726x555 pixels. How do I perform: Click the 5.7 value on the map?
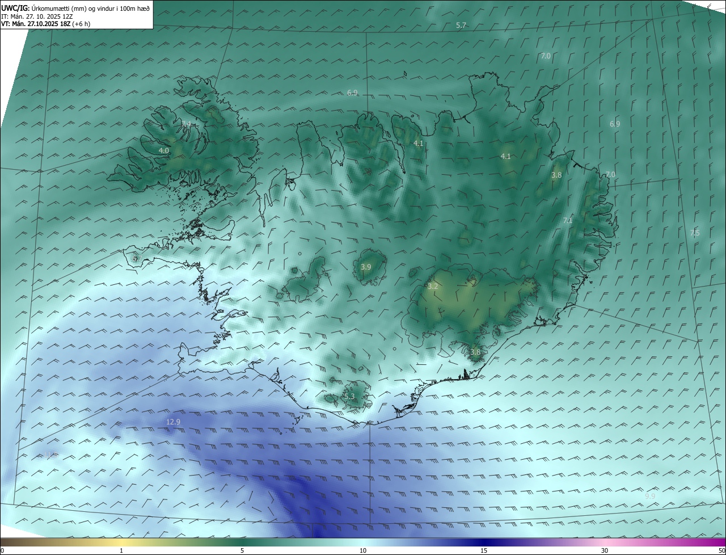(x=461, y=26)
